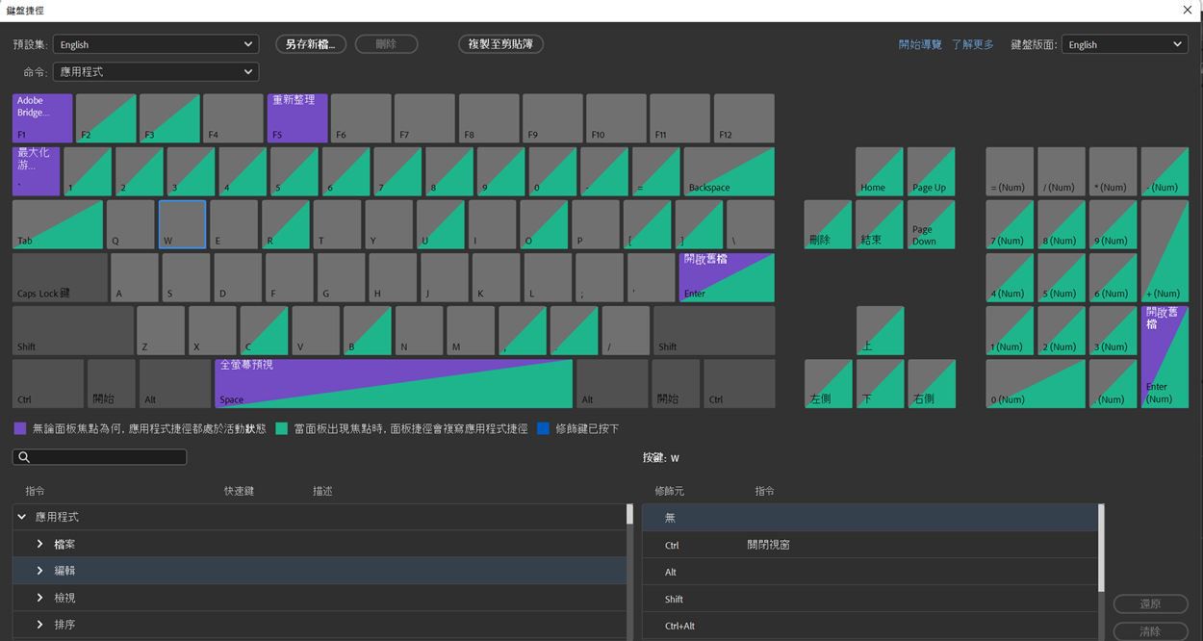Screen dimensions: 1203x641
Task: Select the main Enter key 開啟舊檔
Action: pyautogui.click(x=727, y=277)
